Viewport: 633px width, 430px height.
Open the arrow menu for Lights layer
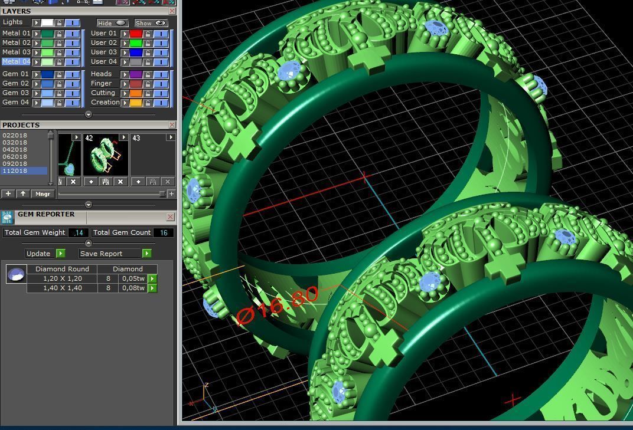[37, 22]
